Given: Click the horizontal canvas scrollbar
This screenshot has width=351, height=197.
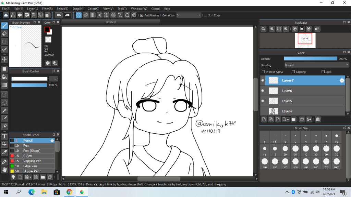Looking at the screenshot, I should tap(159, 179).
